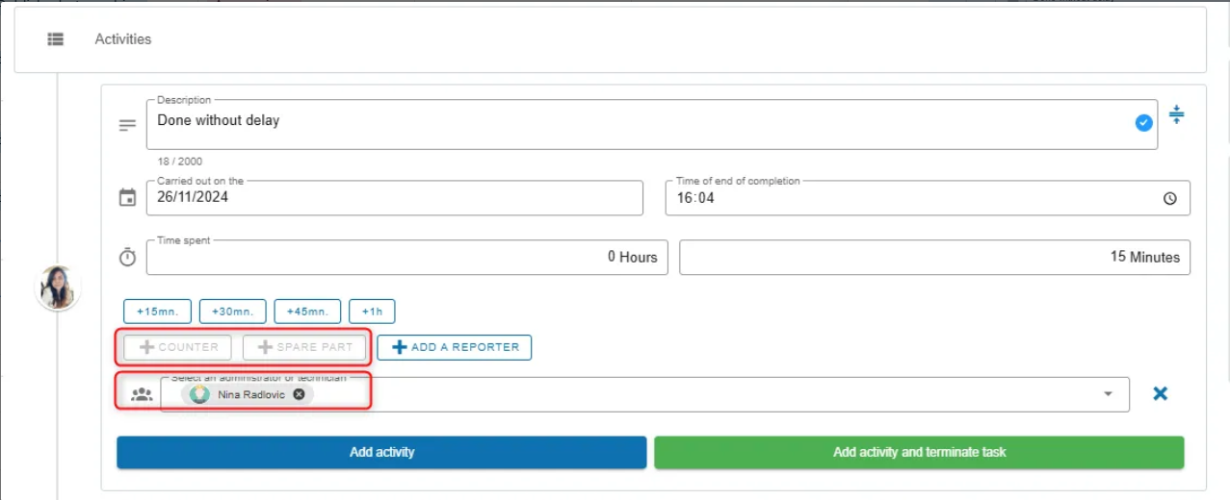This screenshot has height=500, width=1230.
Task: Open calendar icon next to date field
Action: (x=127, y=198)
